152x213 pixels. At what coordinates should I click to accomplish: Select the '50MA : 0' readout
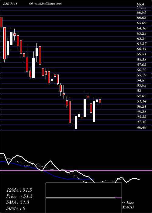[16, 208]
